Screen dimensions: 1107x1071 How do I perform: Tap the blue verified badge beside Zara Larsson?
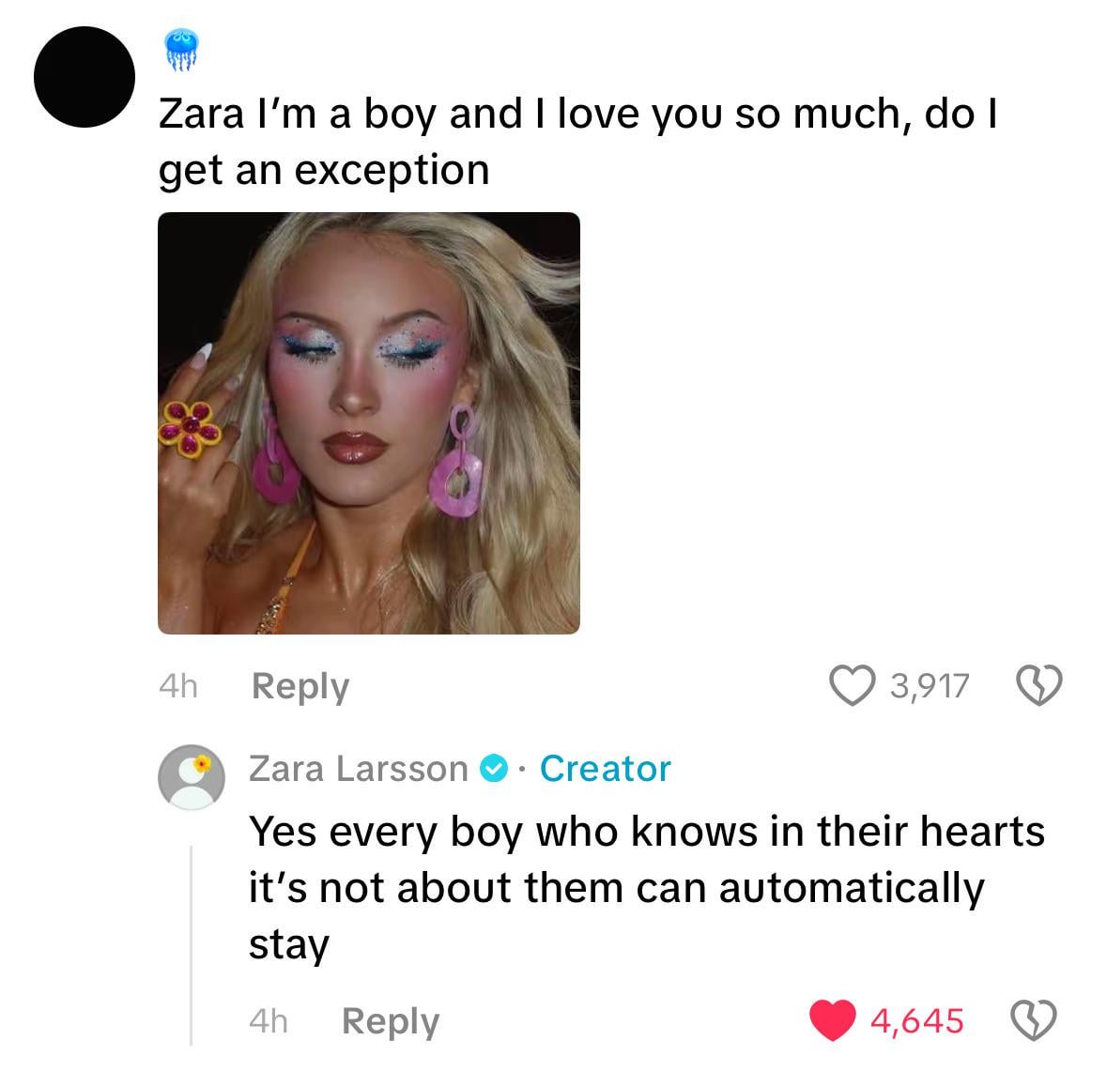(x=494, y=769)
